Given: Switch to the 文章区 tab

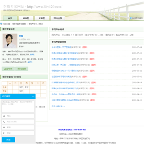Looking at the screenshot, I should pos(42,18).
